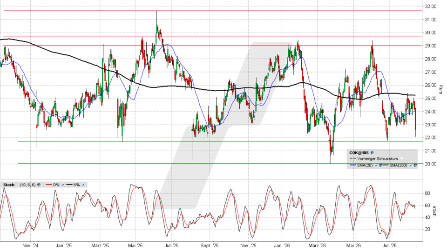Click the 20 Stoch axis label

pos(427,229)
